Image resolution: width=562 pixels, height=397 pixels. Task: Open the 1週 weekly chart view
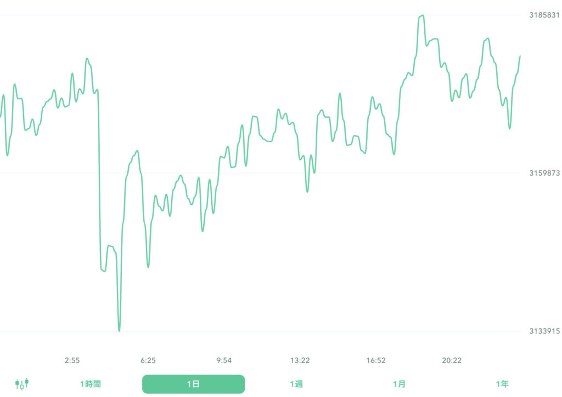297,384
